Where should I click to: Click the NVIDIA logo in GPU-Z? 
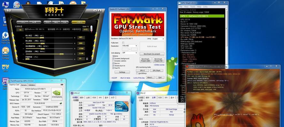click(x=57, y=94)
